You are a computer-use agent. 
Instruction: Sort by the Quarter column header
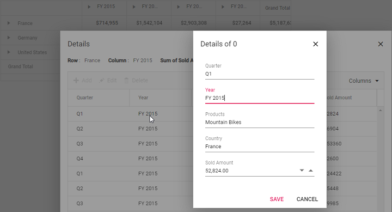coord(85,98)
